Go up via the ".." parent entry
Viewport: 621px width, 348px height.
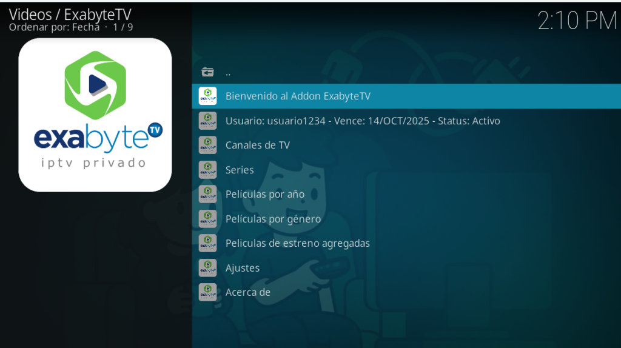pos(228,72)
